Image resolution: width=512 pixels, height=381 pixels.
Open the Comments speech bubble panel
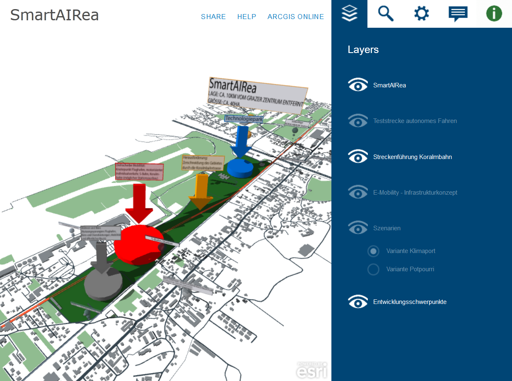click(458, 14)
